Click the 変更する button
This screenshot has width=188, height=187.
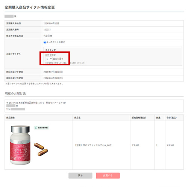[x=108, y=175]
